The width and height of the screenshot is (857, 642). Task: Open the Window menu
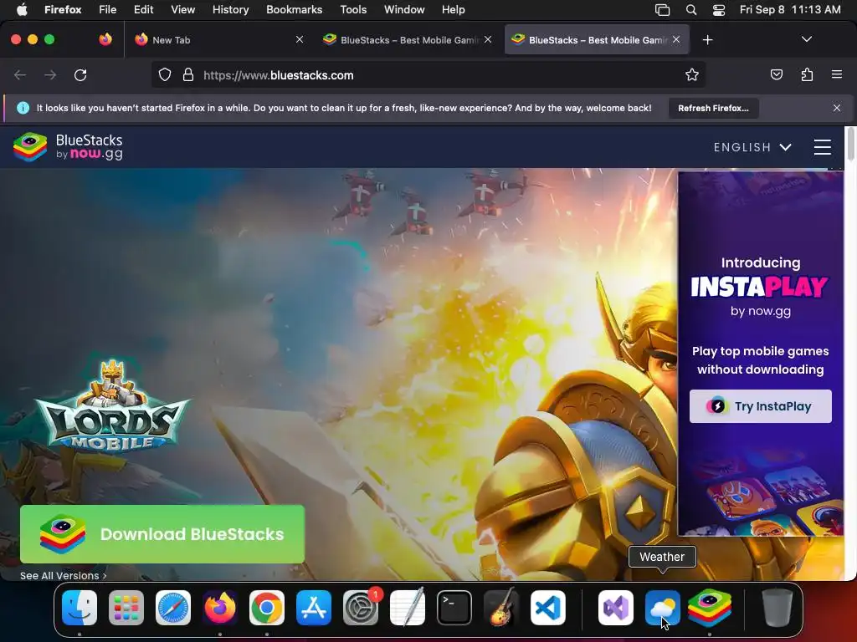click(x=404, y=10)
